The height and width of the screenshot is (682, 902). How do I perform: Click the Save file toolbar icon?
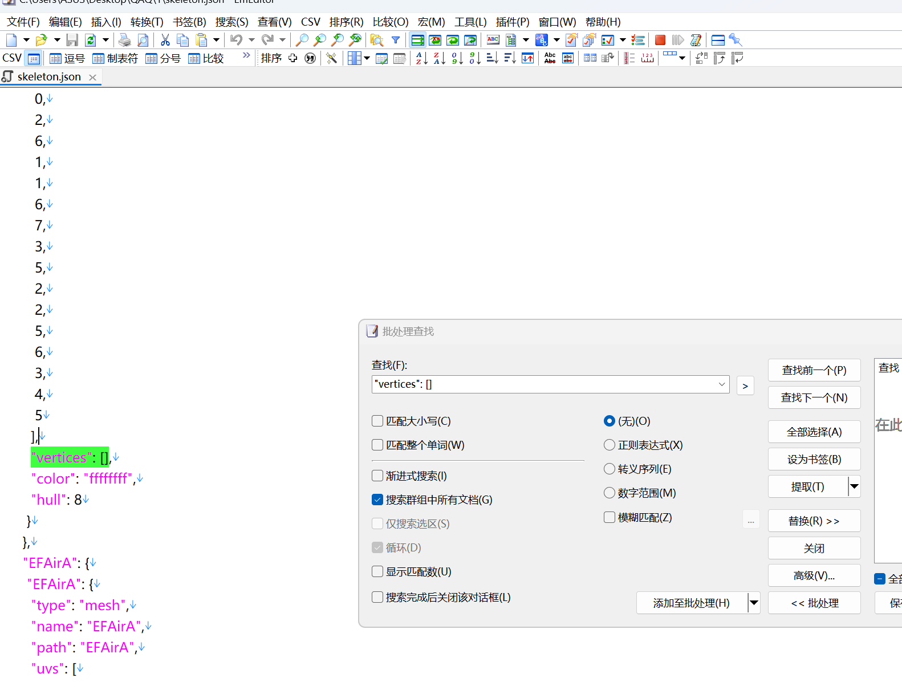[x=72, y=40]
